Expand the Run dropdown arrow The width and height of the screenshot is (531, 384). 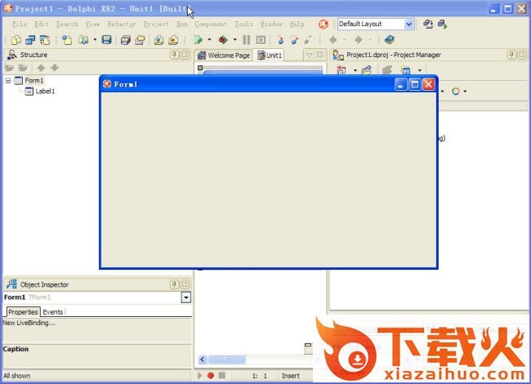click(209, 40)
